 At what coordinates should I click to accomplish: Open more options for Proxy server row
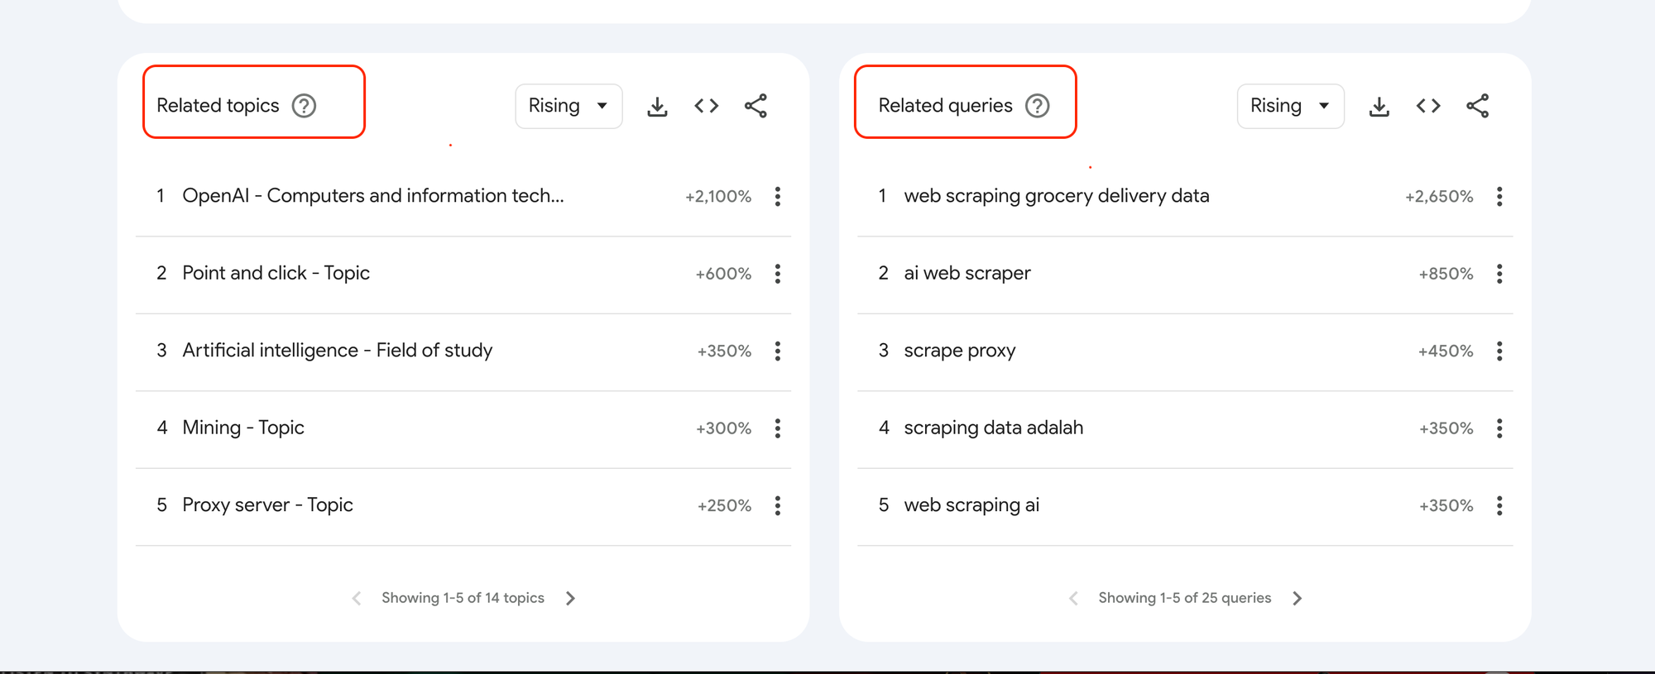point(778,505)
